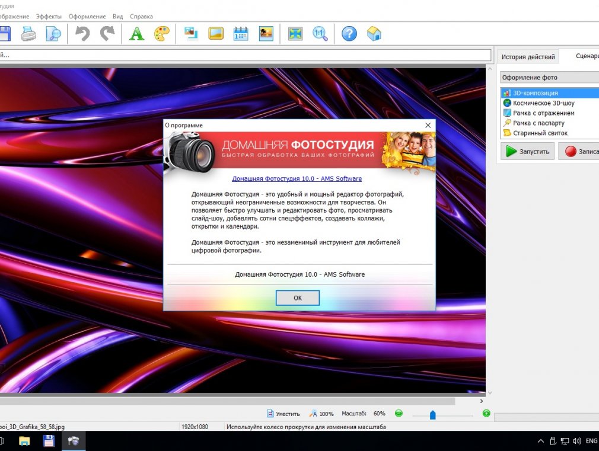The image size is (599, 451).
Task: Open the paint palette tool
Action: [x=162, y=34]
